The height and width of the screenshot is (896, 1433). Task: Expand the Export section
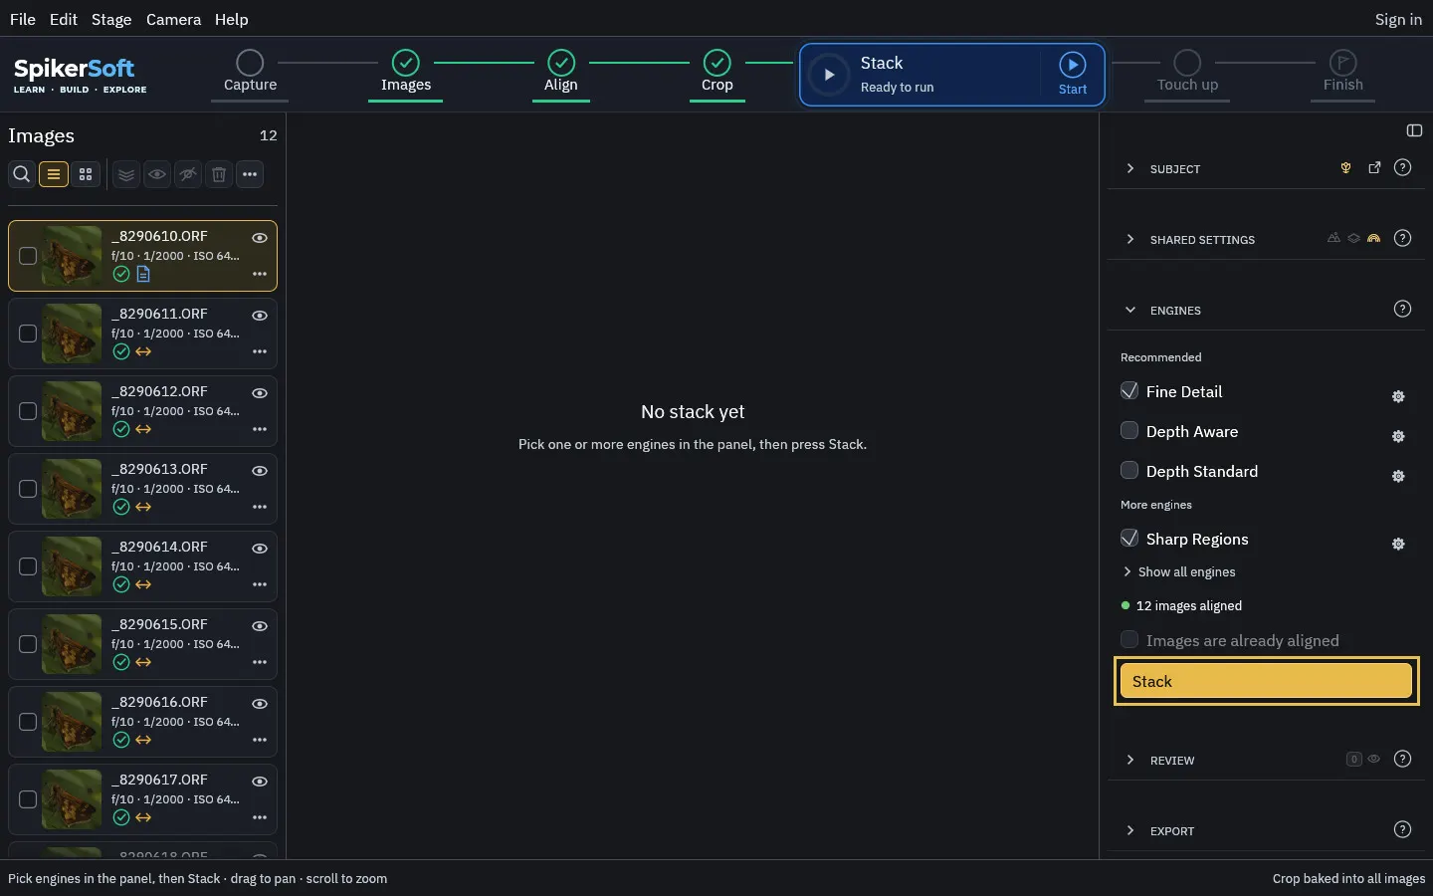point(1129,830)
